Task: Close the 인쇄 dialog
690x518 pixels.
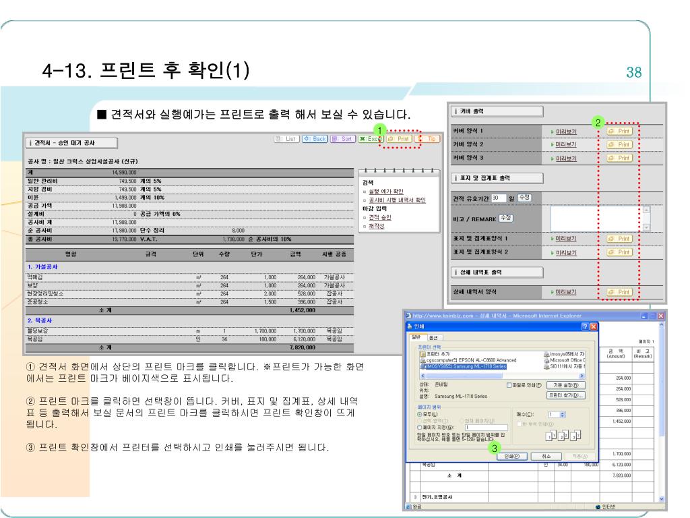Action: 593,326
